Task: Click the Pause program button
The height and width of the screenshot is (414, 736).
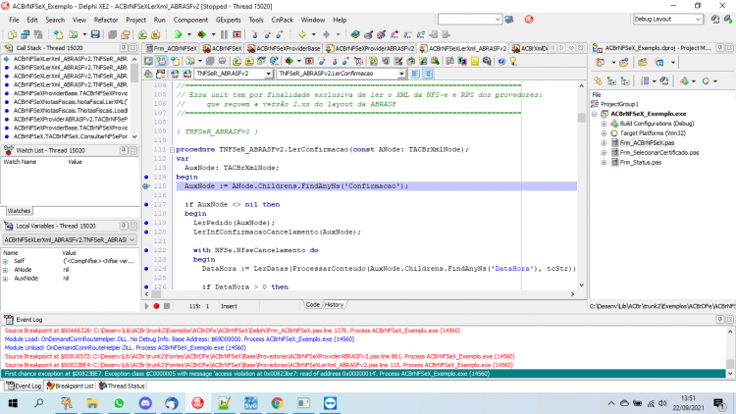Action: [x=224, y=34]
